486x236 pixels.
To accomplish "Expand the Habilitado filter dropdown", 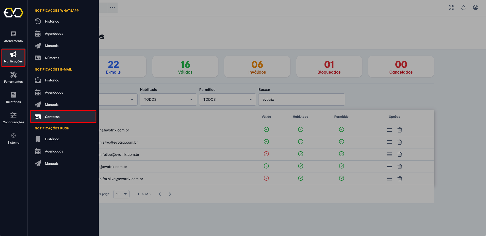I will (168, 99).
